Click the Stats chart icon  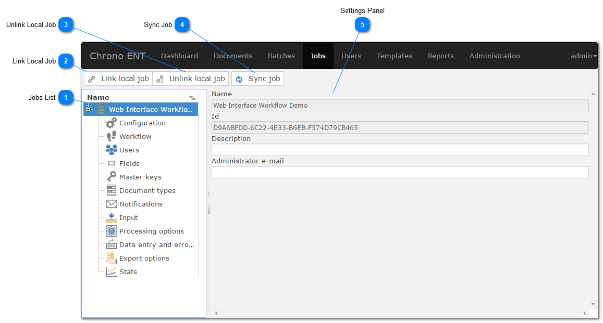point(112,272)
